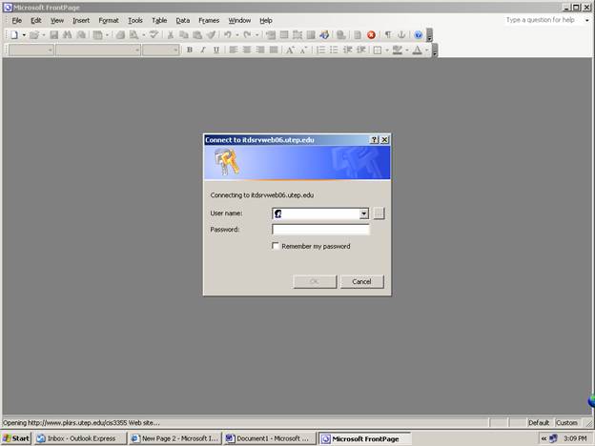Viewport: 595px width, 446px height.
Task: Open the Frames menu
Action: click(209, 20)
